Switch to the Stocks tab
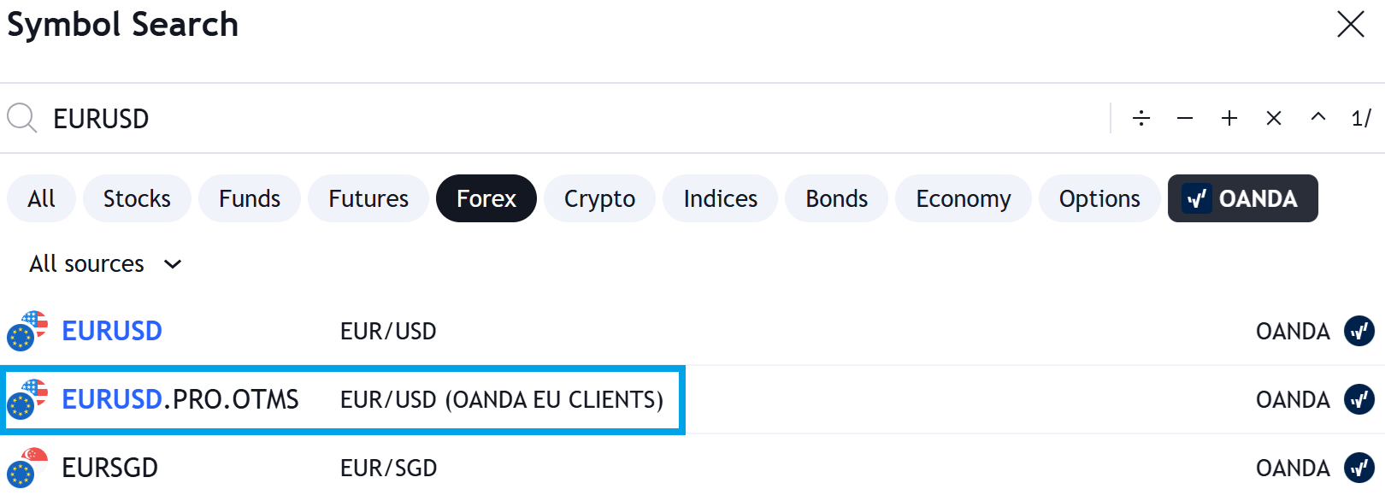The height and width of the screenshot is (495, 1385). 137,198
